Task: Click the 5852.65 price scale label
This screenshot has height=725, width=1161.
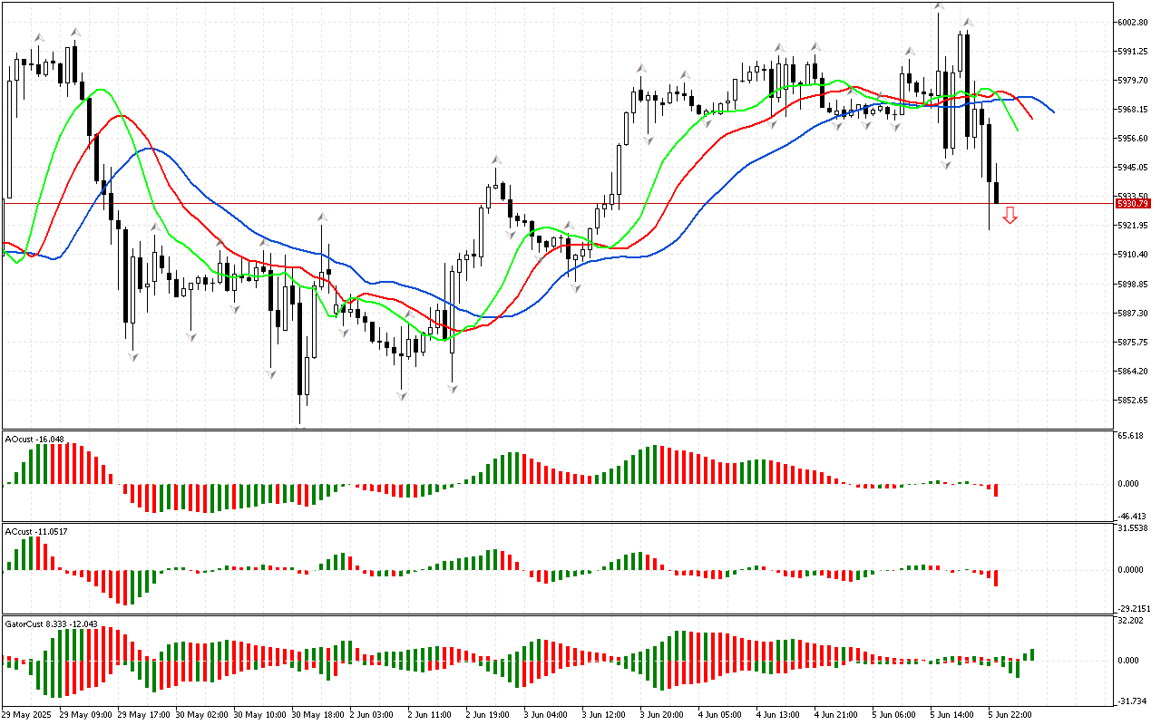Action: pyautogui.click(x=1134, y=401)
